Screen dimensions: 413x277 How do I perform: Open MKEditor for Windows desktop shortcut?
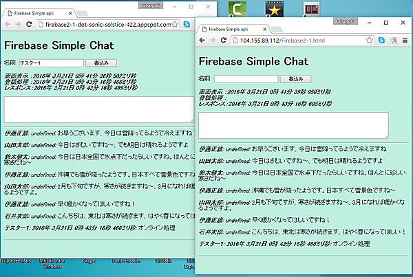click(52, 263)
